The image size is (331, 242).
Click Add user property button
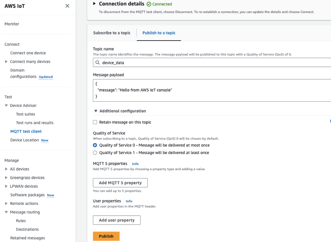[x=117, y=220]
